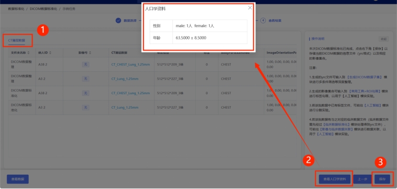This screenshot has height=189, width=397.
Task: Click the 查看人口学资料 button
Action: coord(335,179)
